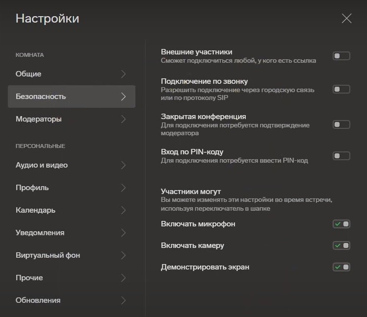Close the Настройки dialog with X icon
This screenshot has width=367, height=317.
tap(346, 19)
